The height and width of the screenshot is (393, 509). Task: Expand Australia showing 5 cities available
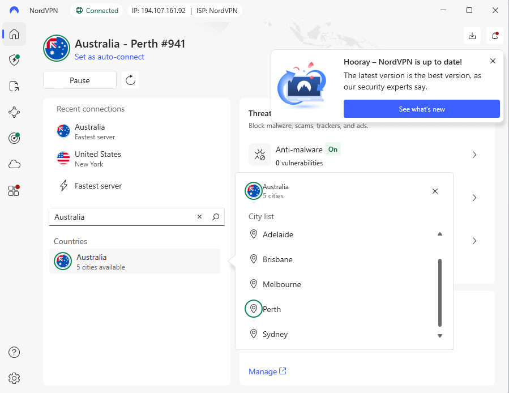[134, 261]
